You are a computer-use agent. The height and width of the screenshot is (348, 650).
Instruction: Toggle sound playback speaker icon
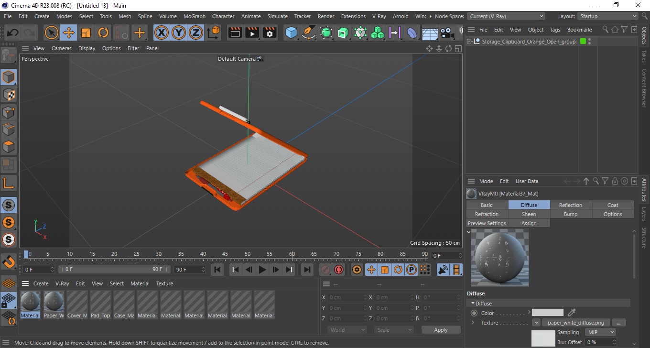tap(443, 270)
